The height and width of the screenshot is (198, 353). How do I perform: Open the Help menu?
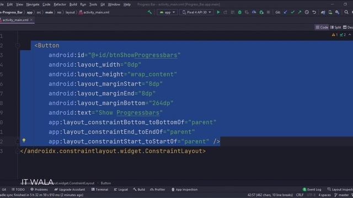[x=127, y=4]
